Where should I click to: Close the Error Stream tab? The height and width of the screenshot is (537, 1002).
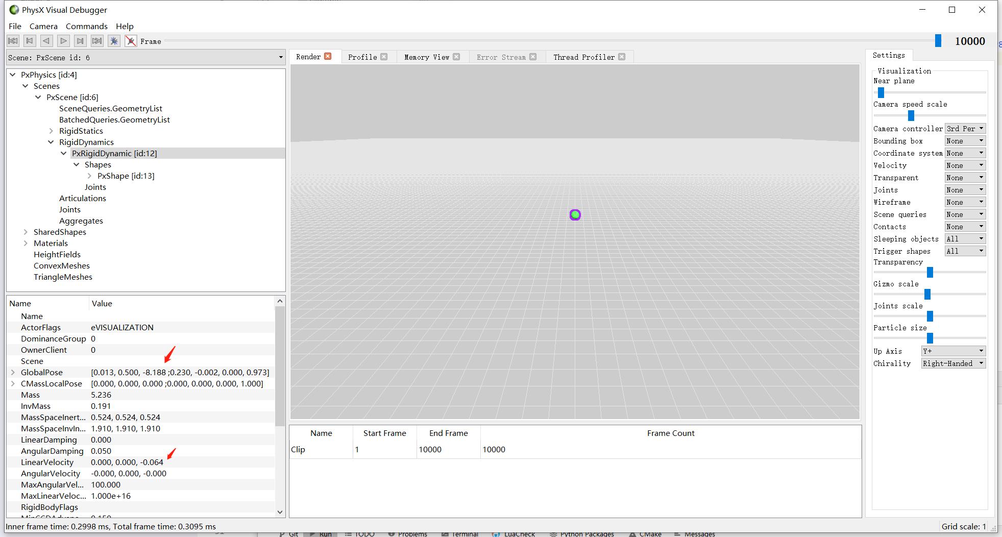coord(533,57)
